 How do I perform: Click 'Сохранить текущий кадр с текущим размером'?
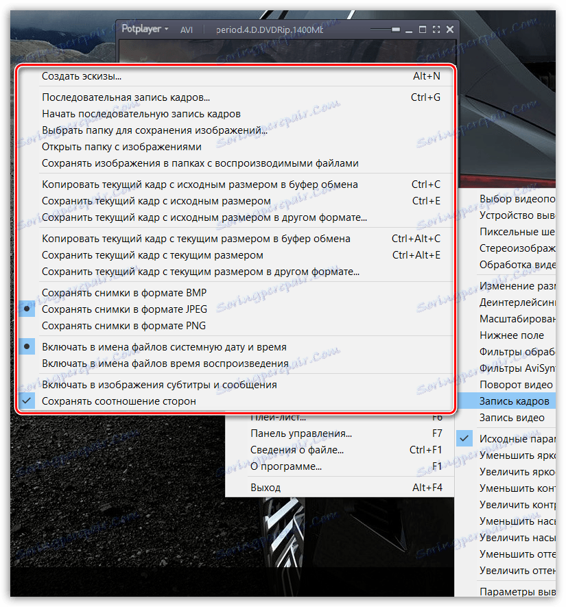pyautogui.click(x=235, y=256)
